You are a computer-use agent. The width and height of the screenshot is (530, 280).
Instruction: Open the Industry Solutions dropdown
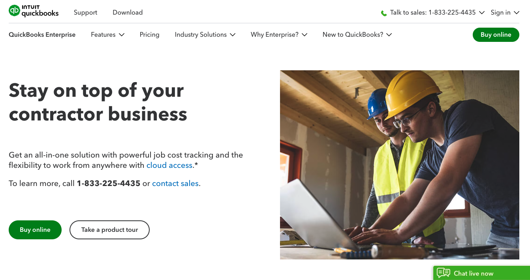tap(205, 35)
